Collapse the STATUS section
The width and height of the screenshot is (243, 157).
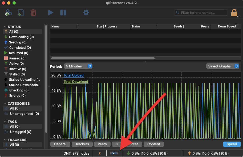point(5,27)
